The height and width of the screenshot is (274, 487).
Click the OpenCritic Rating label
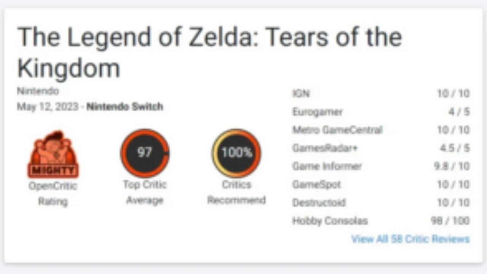(x=53, y=193)
